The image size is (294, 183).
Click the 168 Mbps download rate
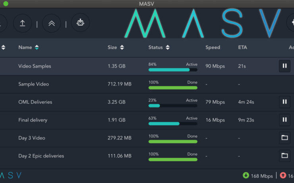[262, 176]
